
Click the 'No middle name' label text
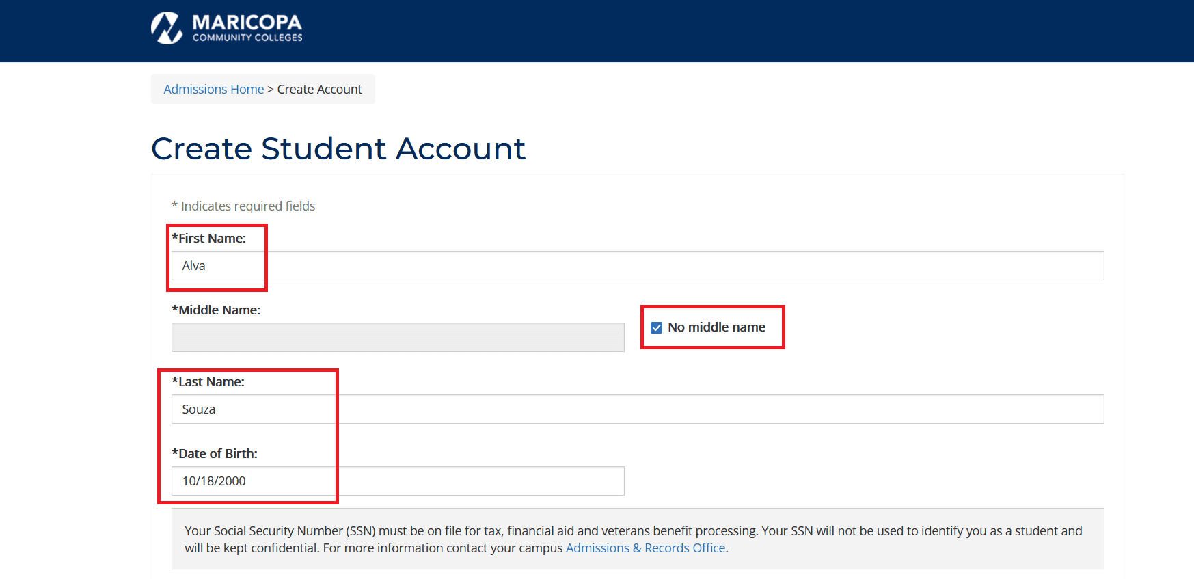716,327
